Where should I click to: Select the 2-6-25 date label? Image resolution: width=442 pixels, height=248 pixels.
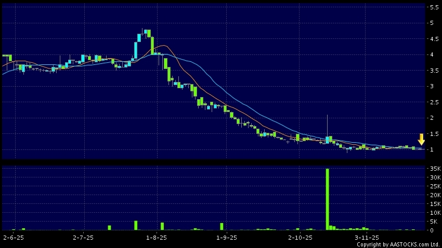click(14, 237)
